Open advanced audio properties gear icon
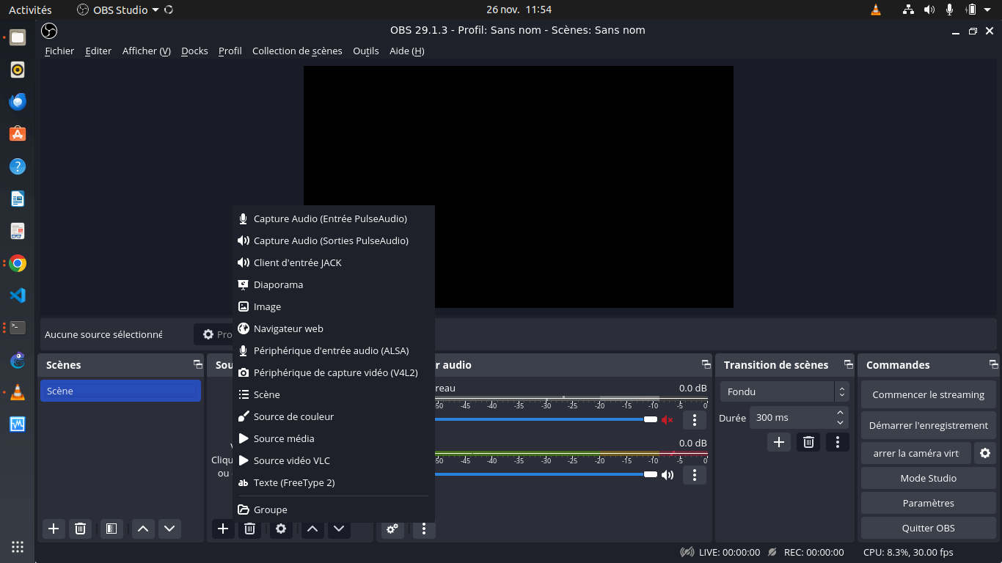This screenshot has height=563, width=1002. [392, 529]
